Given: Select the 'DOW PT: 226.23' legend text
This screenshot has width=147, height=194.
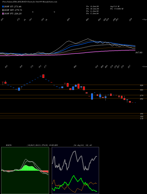Looking at the screenshot, I should [13, 14].
